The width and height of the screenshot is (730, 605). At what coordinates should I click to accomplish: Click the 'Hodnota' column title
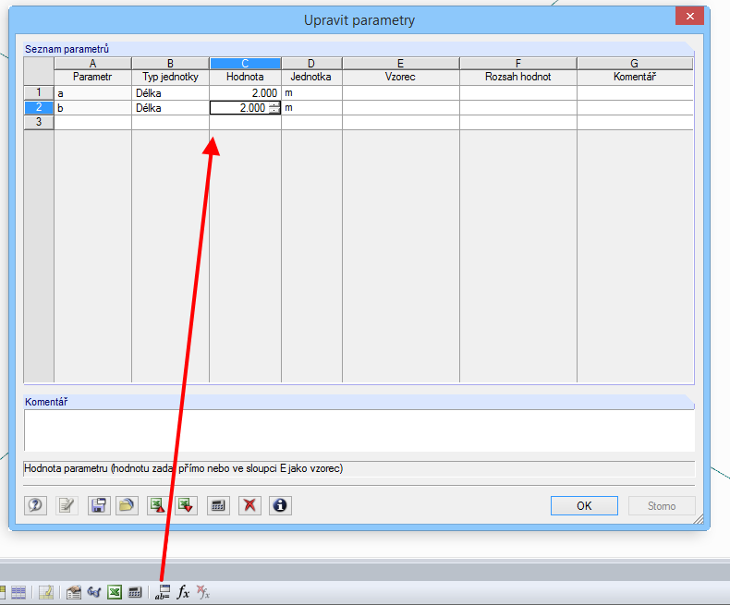click(x=246, y=77)
